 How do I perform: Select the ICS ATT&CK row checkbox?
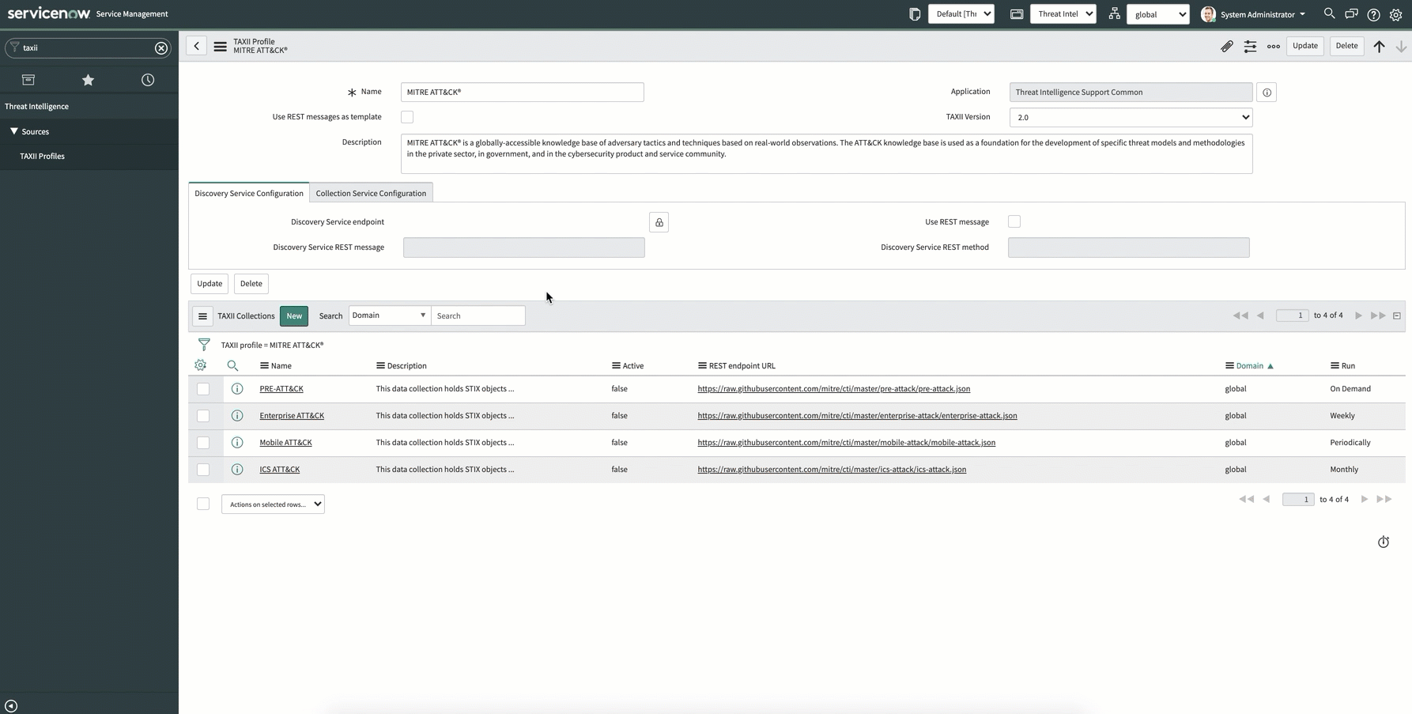click(203, 470)
